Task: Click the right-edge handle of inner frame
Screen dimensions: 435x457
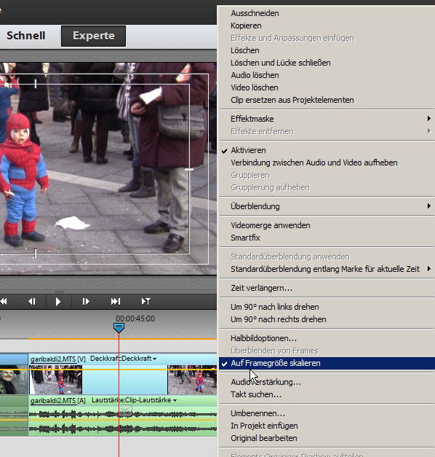Action: pyautogui.click(x=189, y=169)
